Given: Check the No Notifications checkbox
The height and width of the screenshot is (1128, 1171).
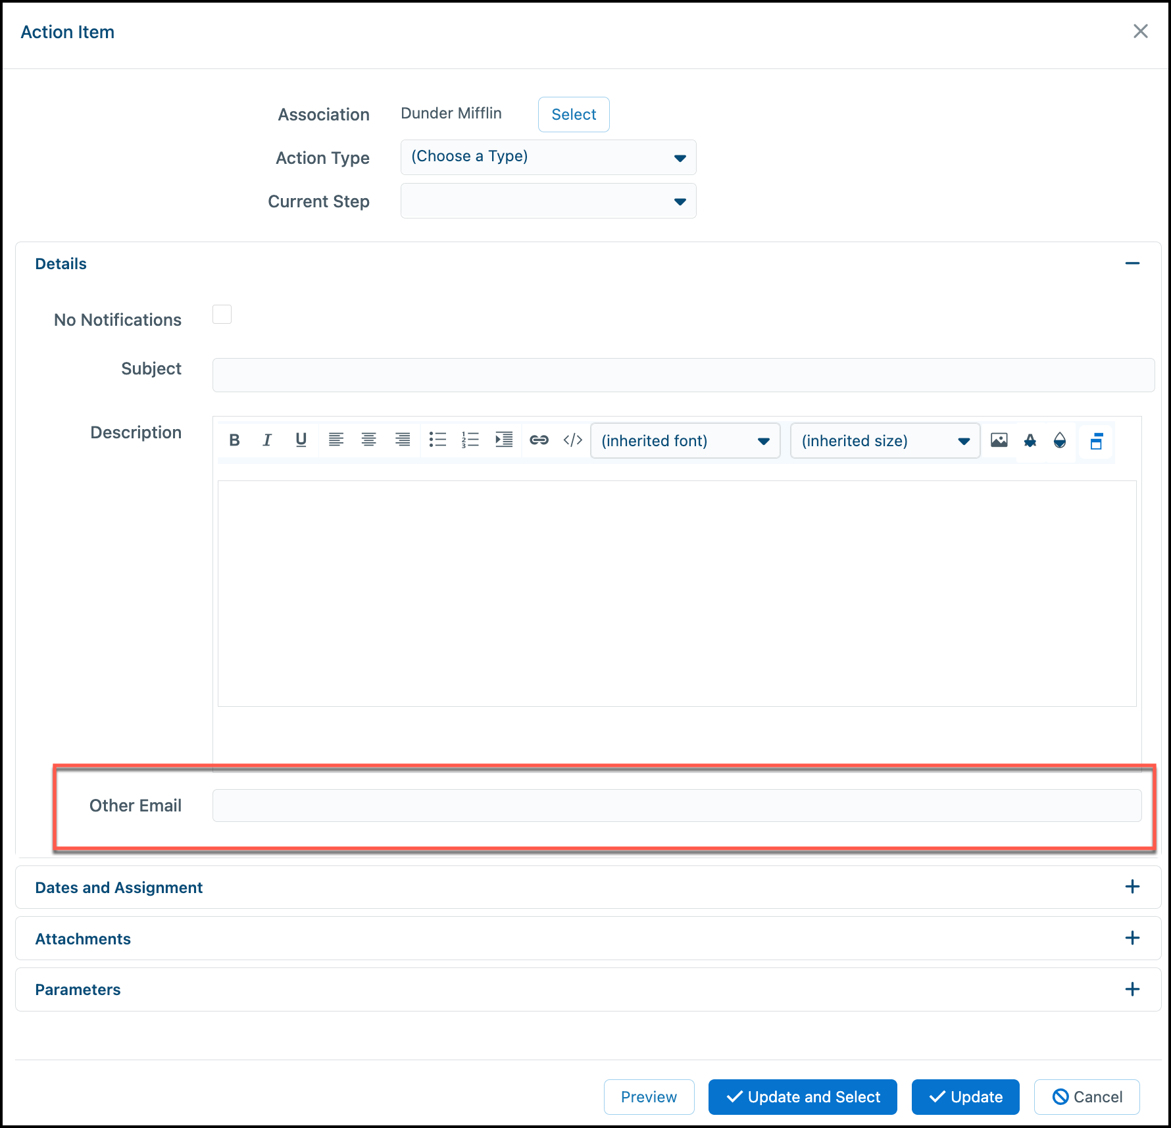Looking at the screenshot, I should [222, 315].
